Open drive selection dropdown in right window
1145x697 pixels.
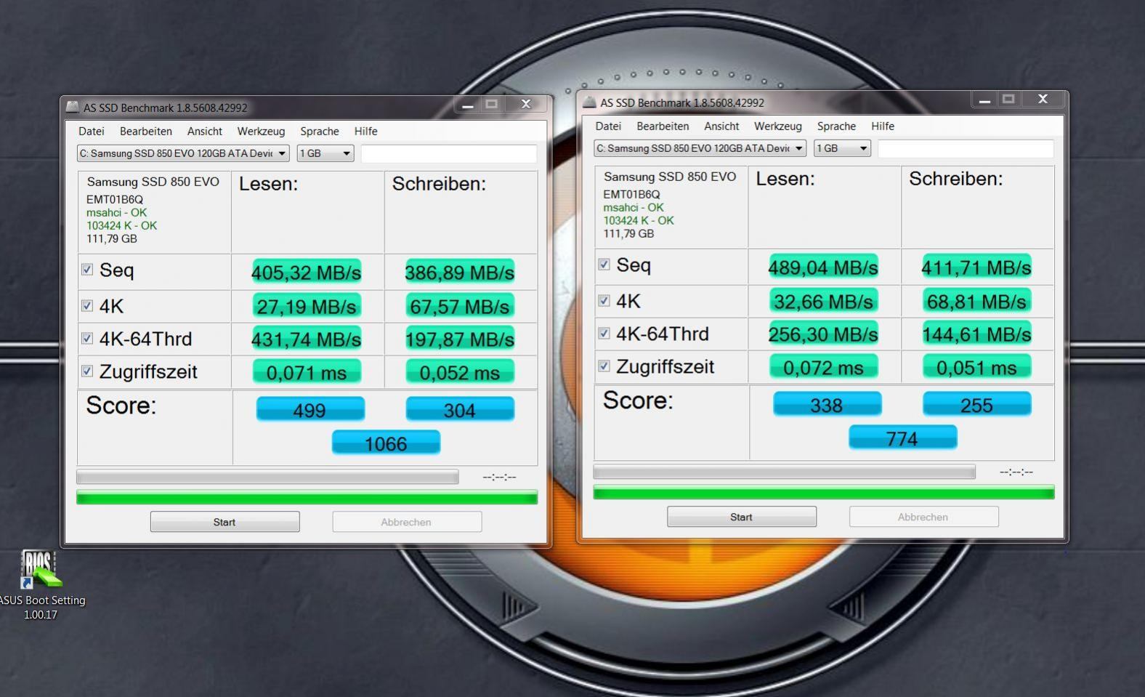(700, 148)
